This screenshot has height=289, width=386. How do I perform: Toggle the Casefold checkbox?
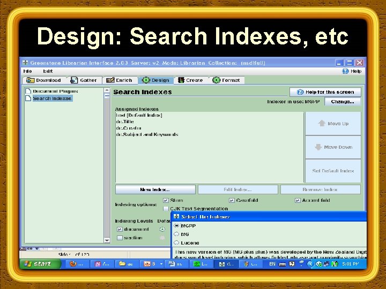pyautogui.click(x=232, y=200)
